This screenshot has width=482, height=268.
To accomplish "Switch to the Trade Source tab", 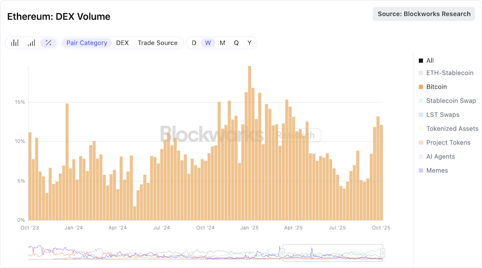I will click(157, 43).
